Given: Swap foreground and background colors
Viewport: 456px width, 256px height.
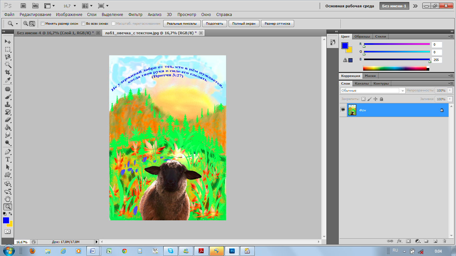Looking at the screenshot, I should [x=10, y=214].
